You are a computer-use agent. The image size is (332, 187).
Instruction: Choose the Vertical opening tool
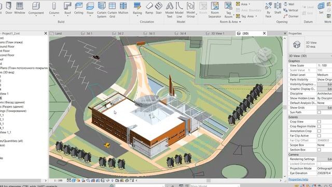[x=290, y=10]
